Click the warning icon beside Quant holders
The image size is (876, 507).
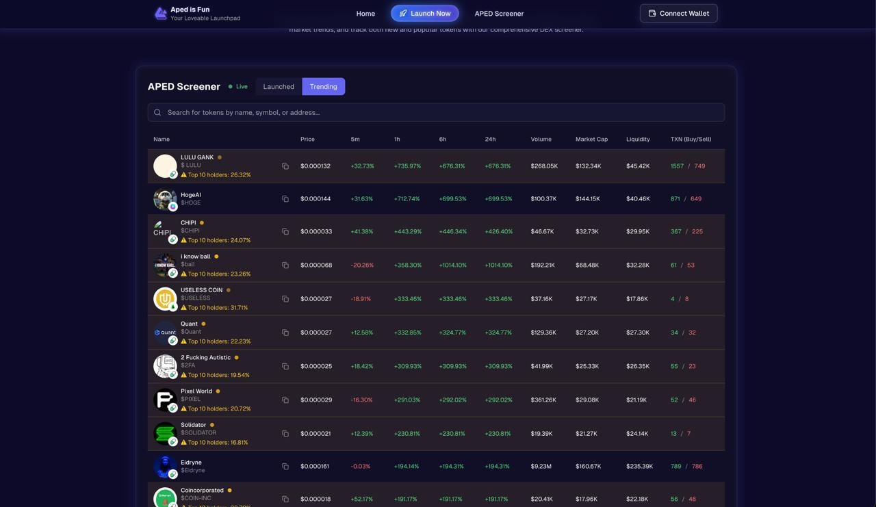pos(183,341)
